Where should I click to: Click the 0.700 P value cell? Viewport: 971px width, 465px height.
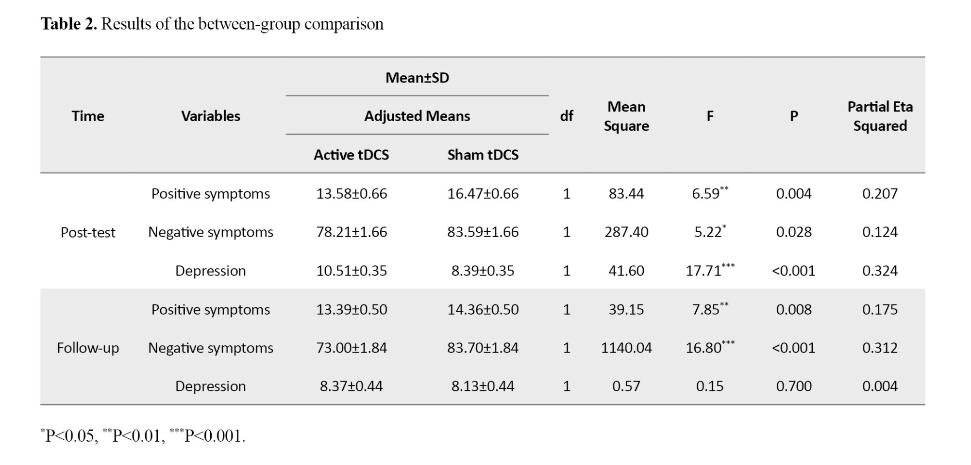794,386
